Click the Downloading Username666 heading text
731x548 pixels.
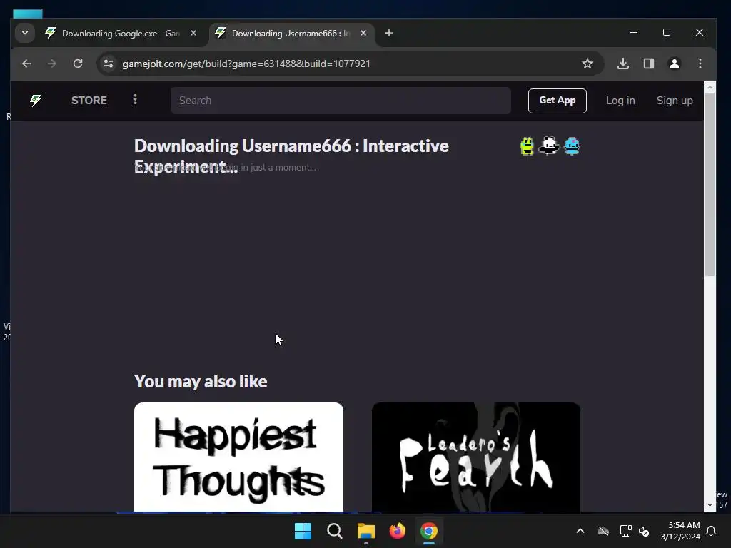(291, 156)
